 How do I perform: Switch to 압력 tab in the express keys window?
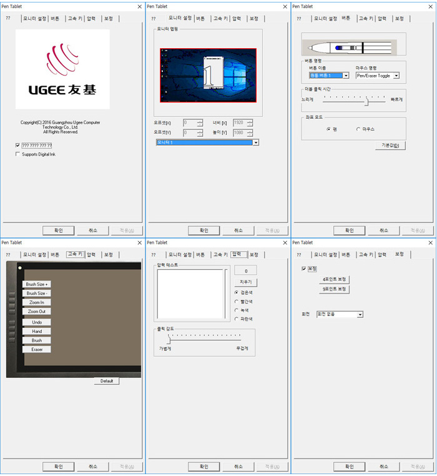91,255
